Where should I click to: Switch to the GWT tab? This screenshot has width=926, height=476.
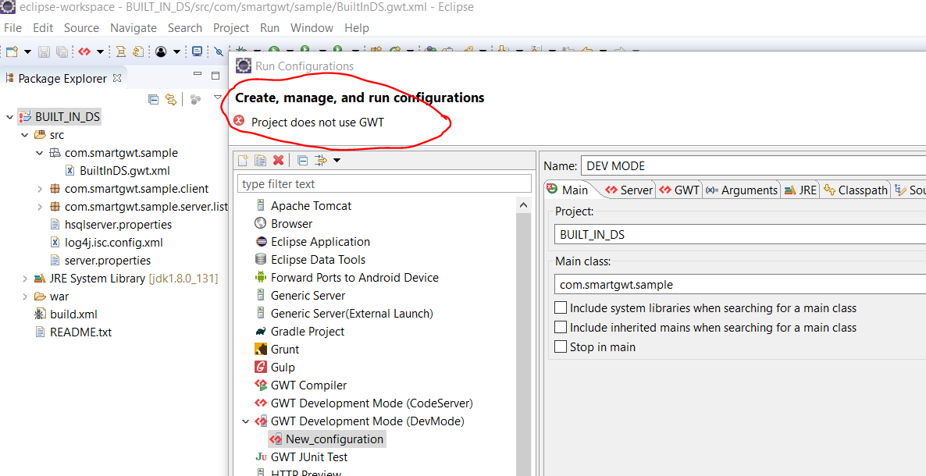679,190
